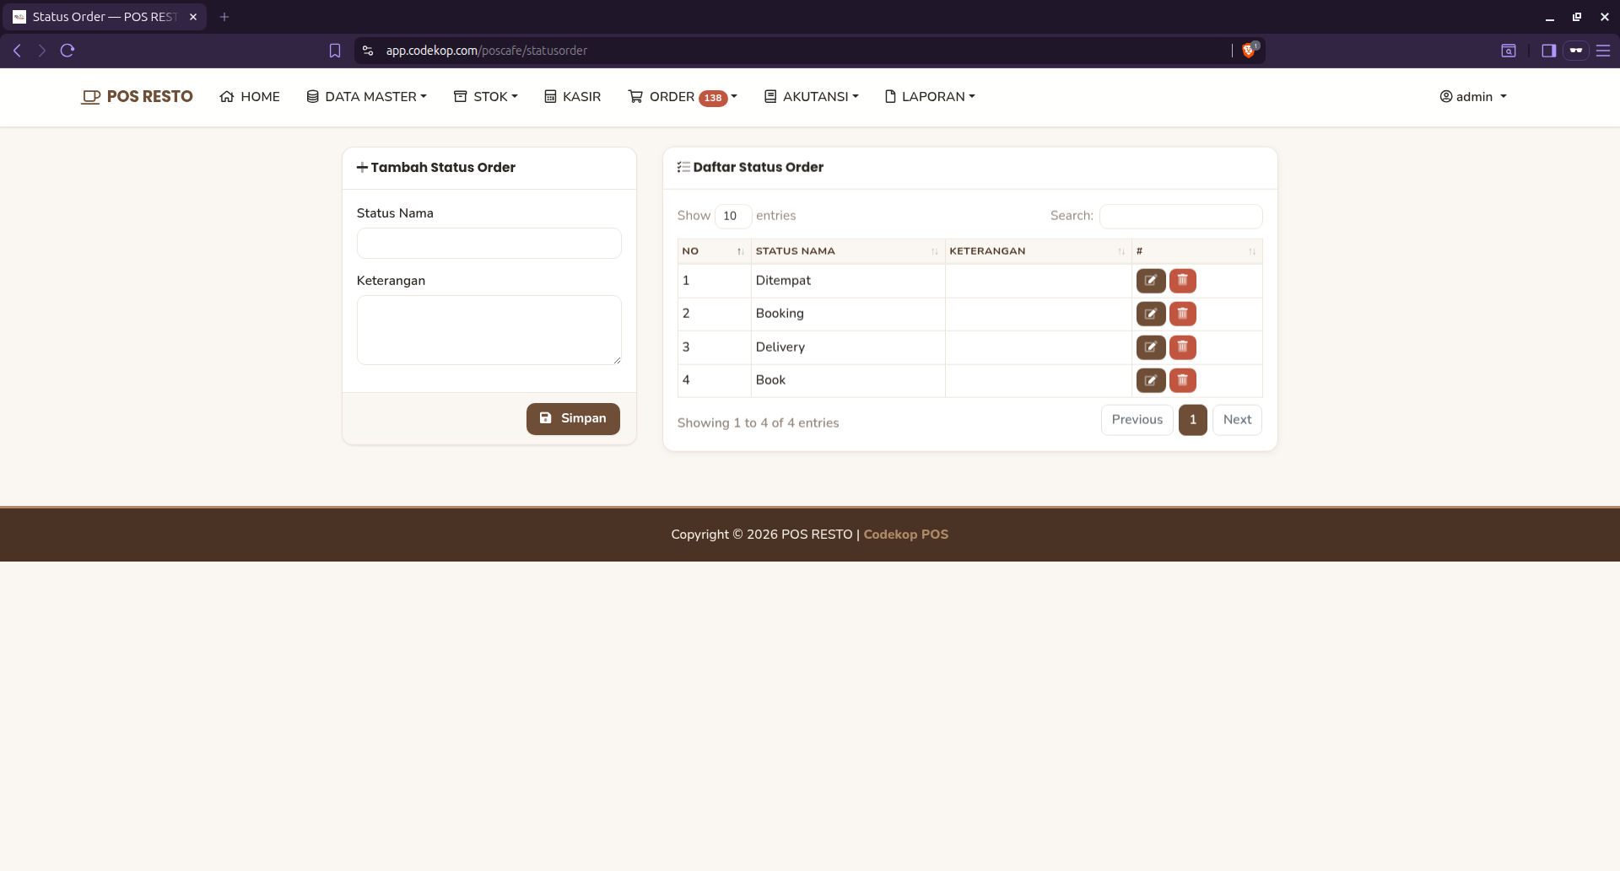1620x871 pixels.
Task: Open the admin user dropdown
Action: [1473, 97]
